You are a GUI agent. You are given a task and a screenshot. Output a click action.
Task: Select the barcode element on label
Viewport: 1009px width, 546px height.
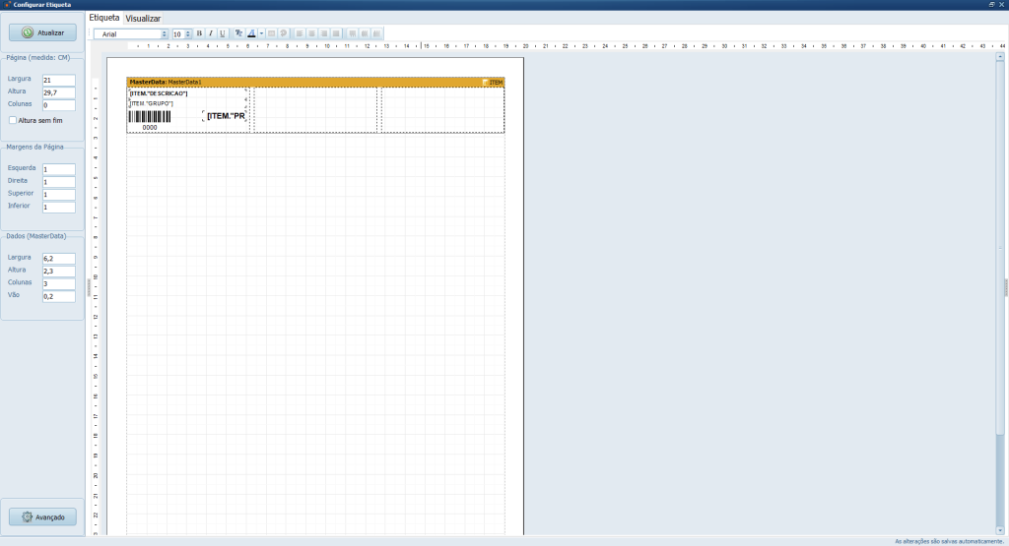click(x=149, y=116)
